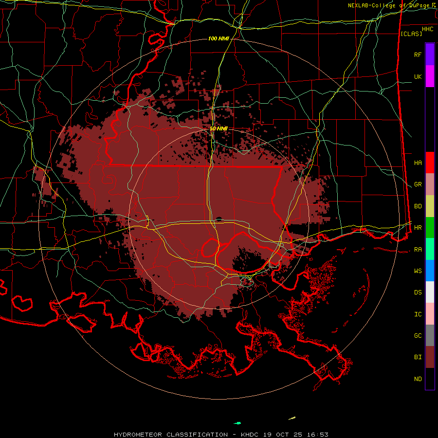Click the black radar site dot at center

219,219
